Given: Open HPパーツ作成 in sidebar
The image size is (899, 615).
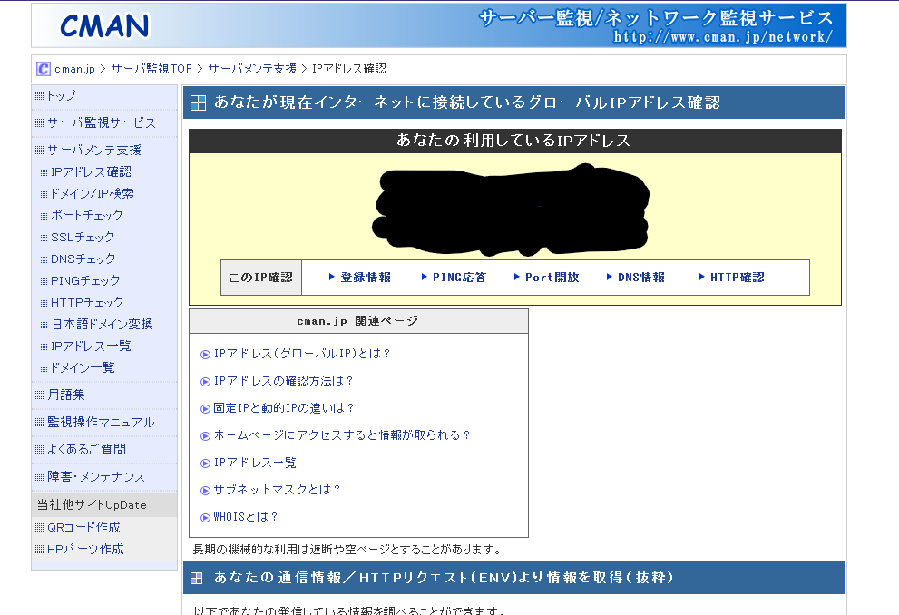Looking at the screenshot, I should (85, 549).
